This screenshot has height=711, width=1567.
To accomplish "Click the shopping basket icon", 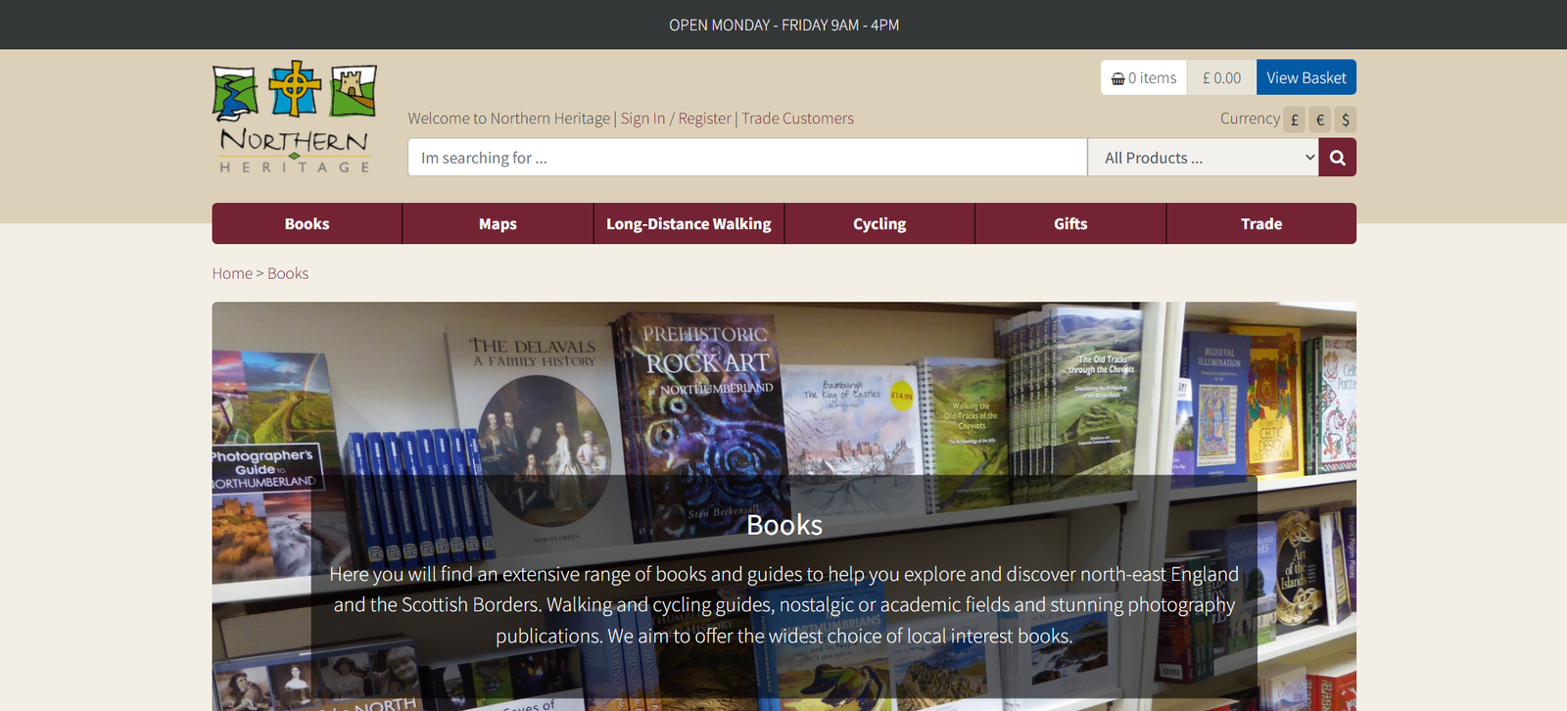I will [x=1117, y=78].
